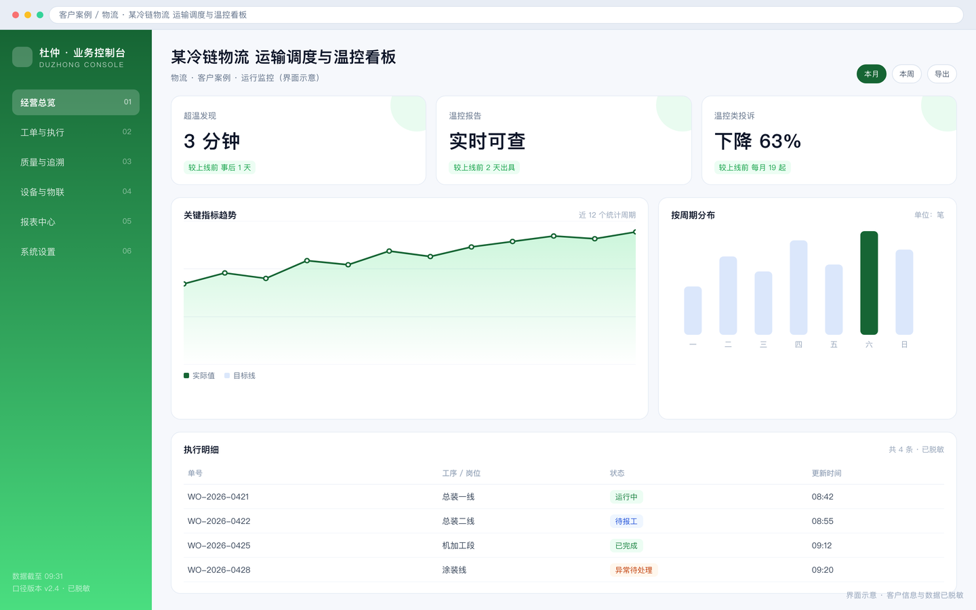Open the 超温发现 3 分钟 card

pos(298,140)
